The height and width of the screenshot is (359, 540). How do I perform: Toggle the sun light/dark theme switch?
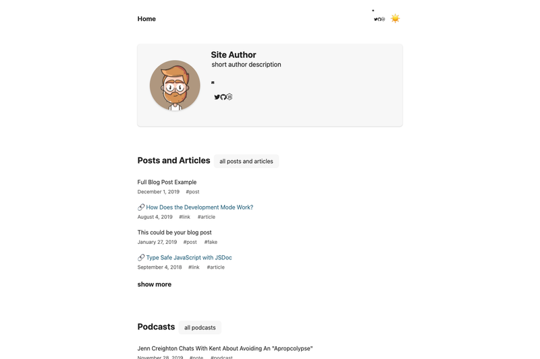tap(395, 18)
